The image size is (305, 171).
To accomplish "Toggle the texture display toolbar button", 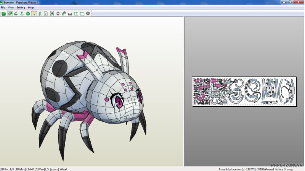I will 10,14.
